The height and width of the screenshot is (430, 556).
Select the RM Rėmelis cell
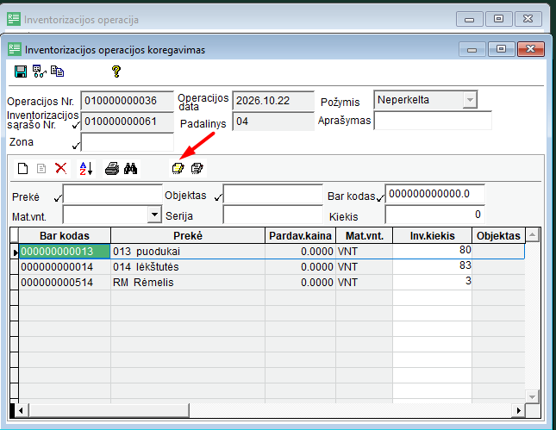click(x=188, y=283)
